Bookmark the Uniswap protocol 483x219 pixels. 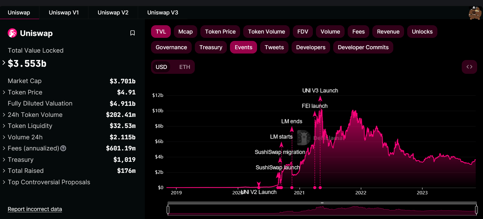[133, 33]
